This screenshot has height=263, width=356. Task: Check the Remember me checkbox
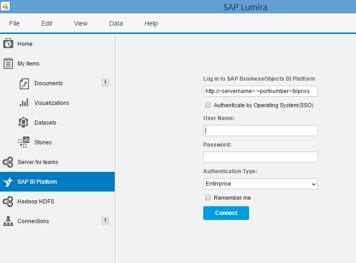208,197
